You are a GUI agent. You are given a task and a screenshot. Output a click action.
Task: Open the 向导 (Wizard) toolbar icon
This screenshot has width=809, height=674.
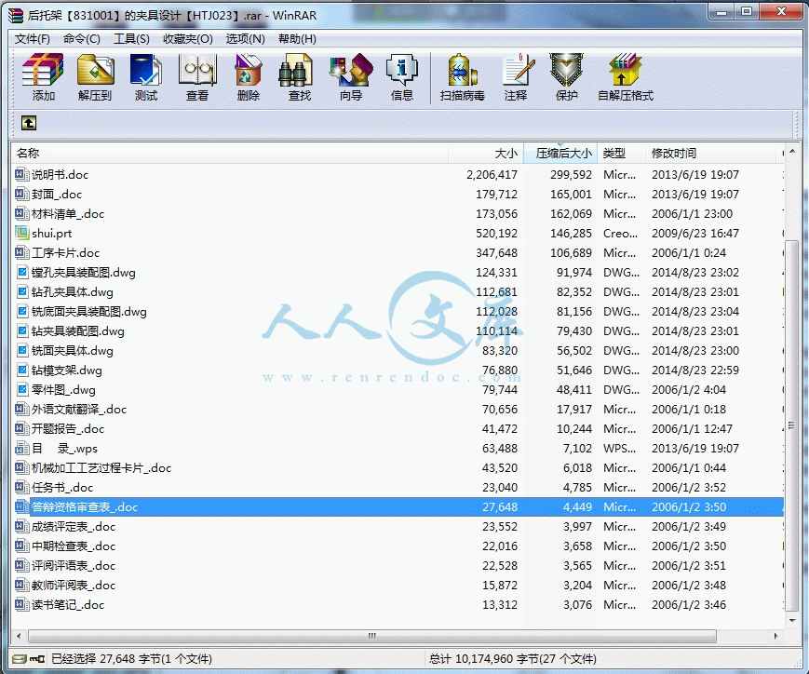pyautogui.click(x=351, y=70)
